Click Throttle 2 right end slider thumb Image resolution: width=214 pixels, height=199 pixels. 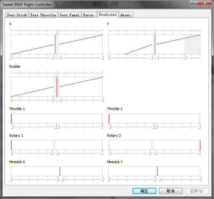click(x=199, y=126)
